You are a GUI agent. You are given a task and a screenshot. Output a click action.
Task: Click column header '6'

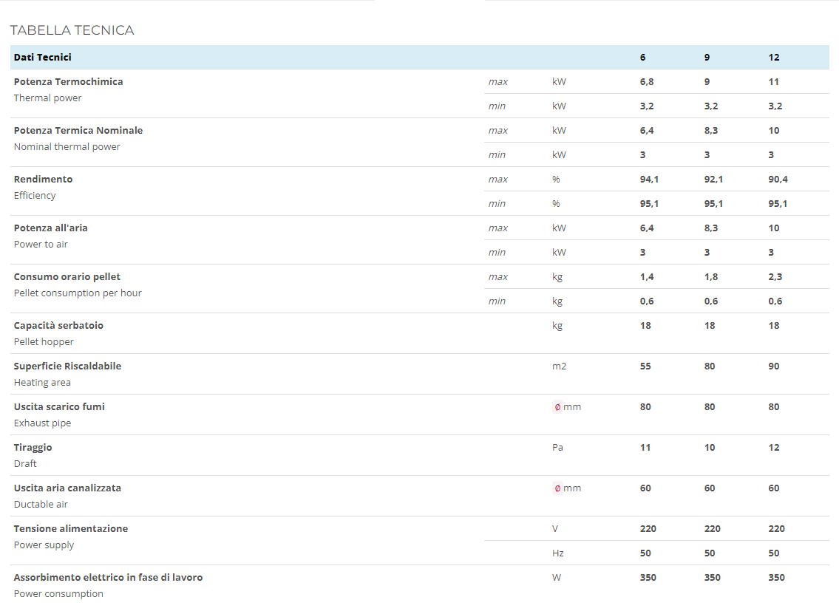coord(642,58)
